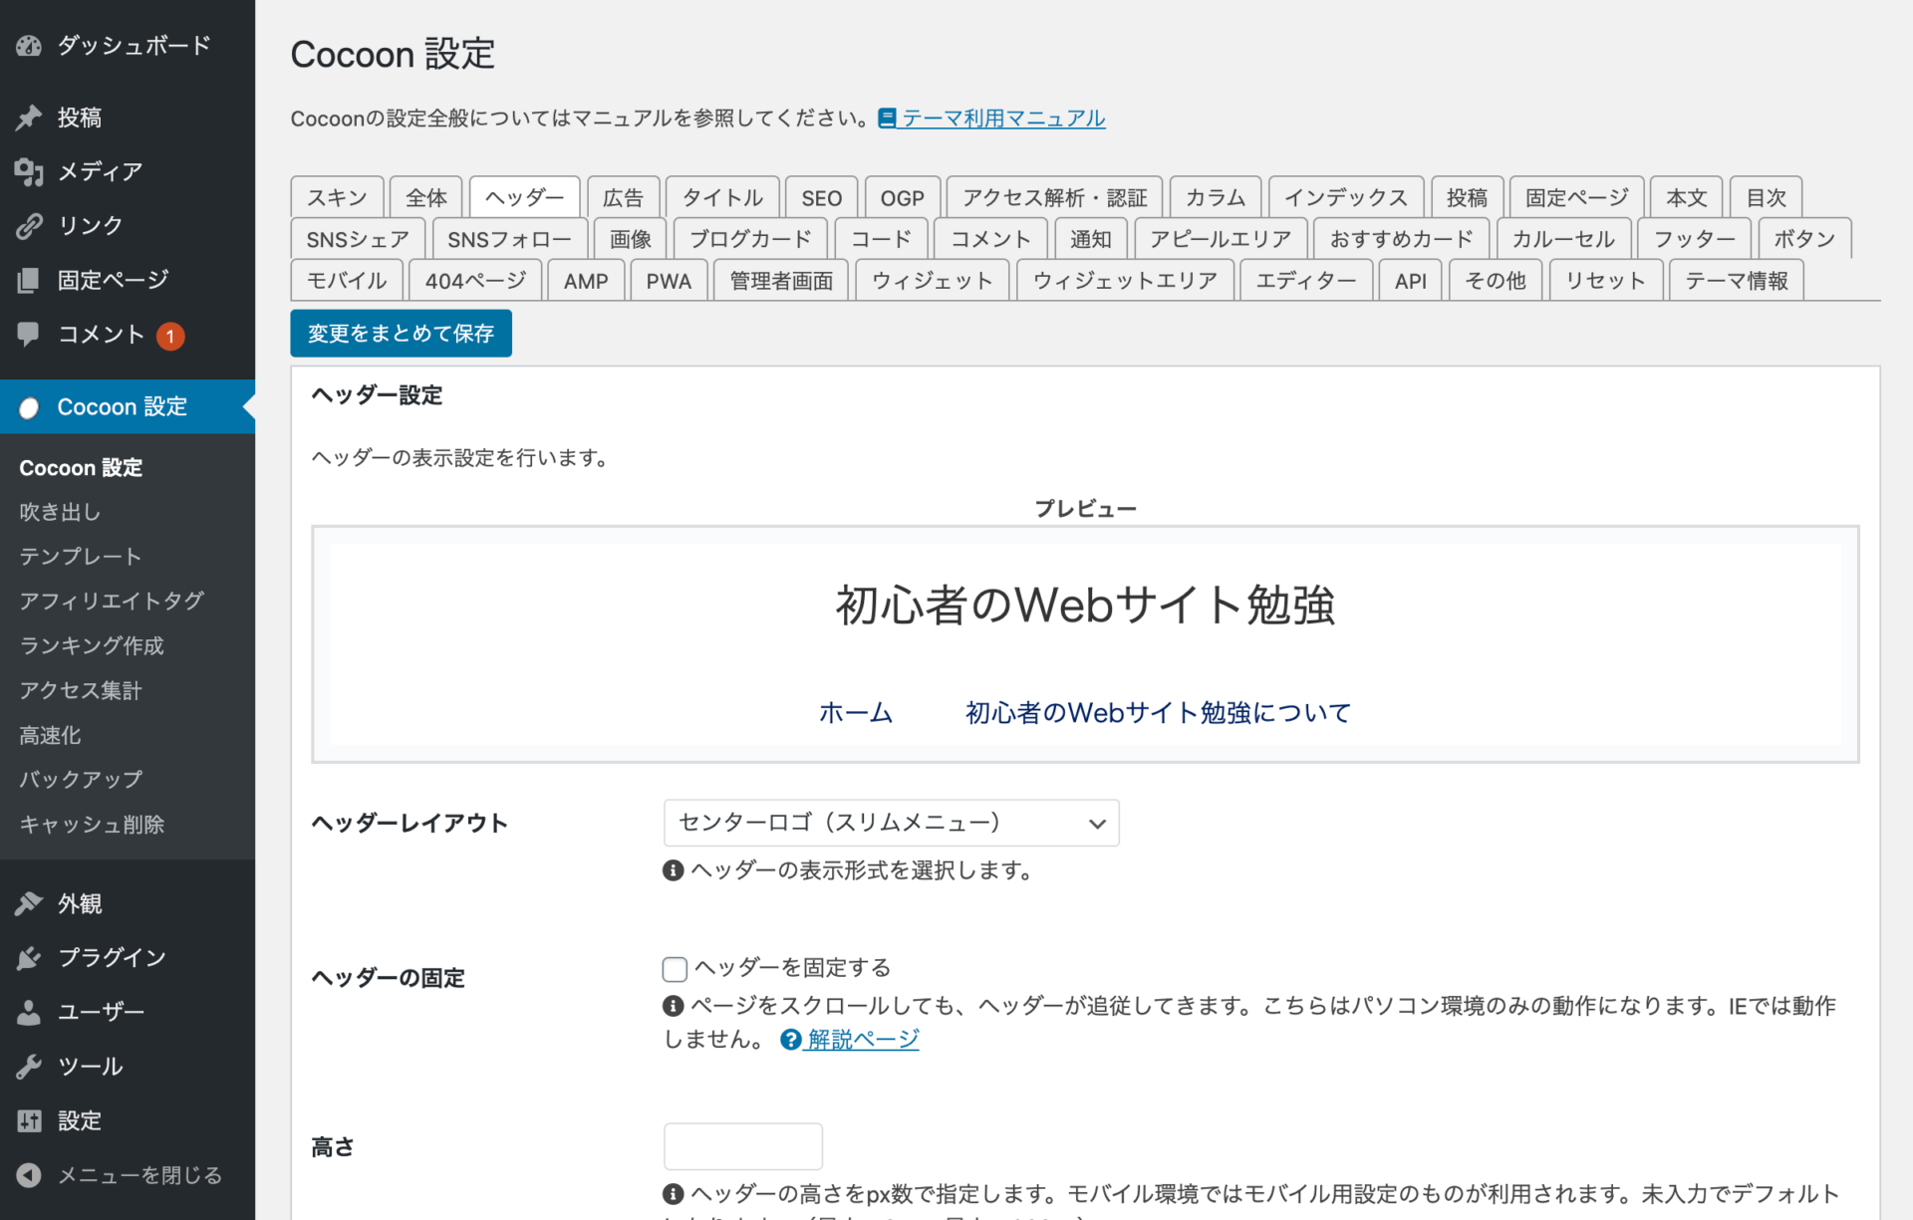Switch to the 目次 tab
Screen dimensions: 1913x1220
tap(1766, 197)
